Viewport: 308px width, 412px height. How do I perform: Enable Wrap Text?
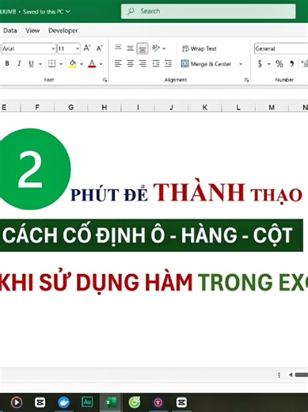[200, 48]
